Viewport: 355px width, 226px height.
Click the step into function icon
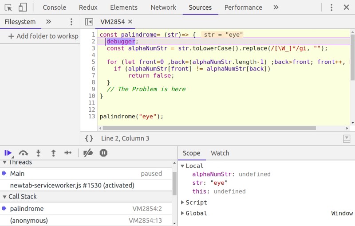(39, 153)
